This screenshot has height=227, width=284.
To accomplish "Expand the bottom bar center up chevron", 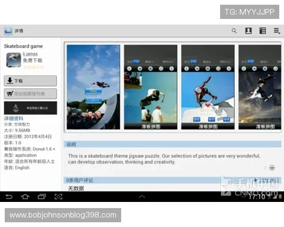I will [x=142, y=196].
